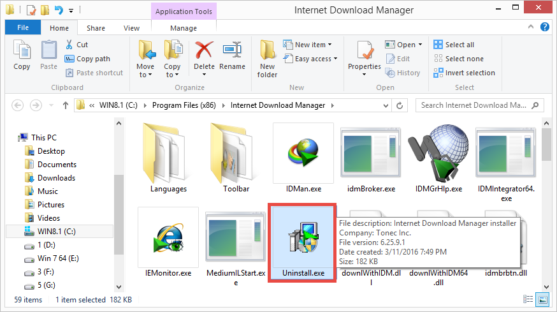This screenshot has width=557, height=312.
Task: Click Invert selection in the ribbon
Action: click(x=465, y=73)
